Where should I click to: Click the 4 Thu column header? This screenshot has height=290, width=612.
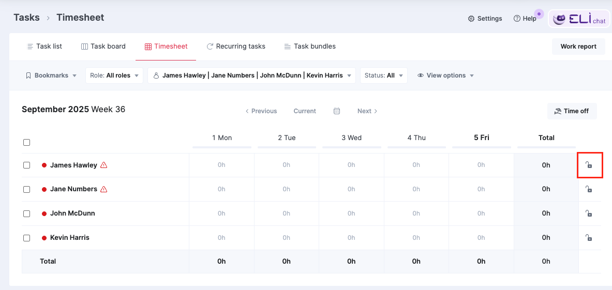click(x=416, y=138)
